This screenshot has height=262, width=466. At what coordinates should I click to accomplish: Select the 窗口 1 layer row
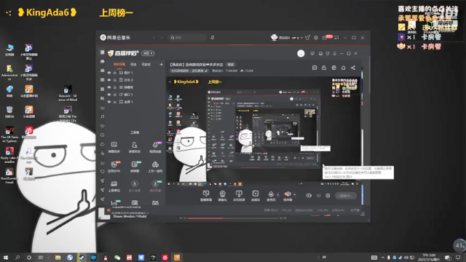click(x=135, y=95)
